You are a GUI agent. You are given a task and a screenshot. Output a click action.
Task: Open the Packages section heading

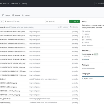tap(85, 65)
